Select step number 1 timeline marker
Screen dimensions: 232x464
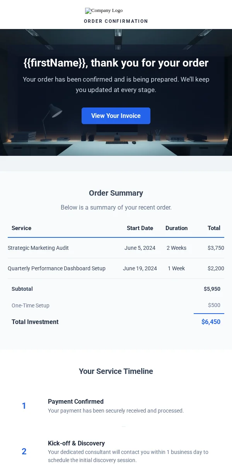[x=24, y=406]
